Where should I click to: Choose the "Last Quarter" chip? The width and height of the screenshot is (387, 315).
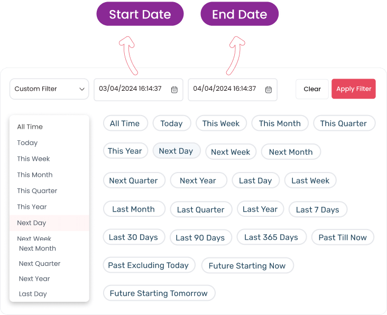pos(201,209)
